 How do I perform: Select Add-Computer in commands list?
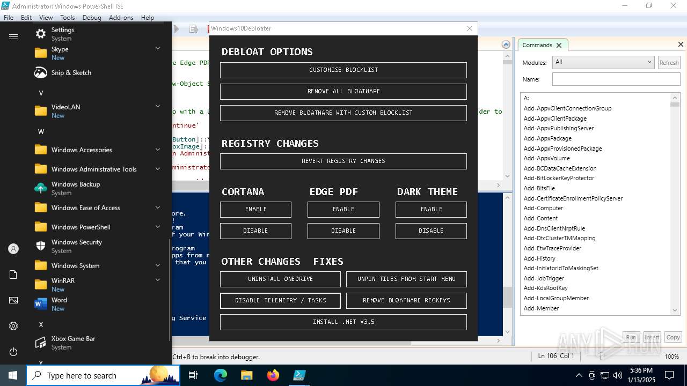pos(543,208)
